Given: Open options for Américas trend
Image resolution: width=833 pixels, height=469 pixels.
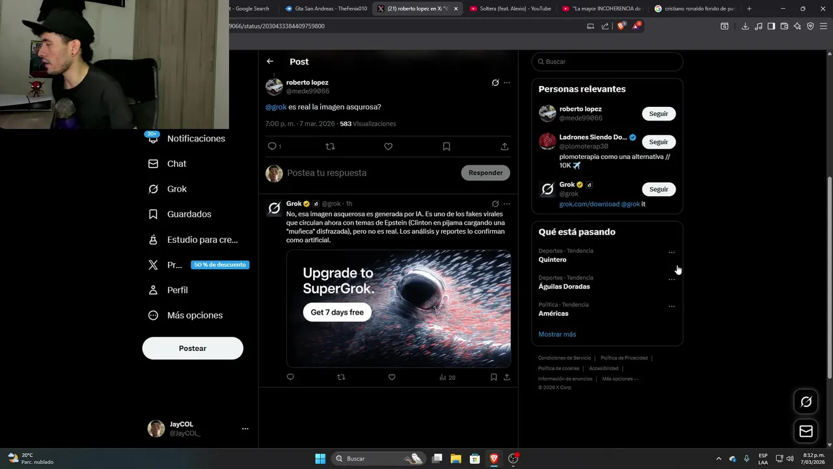Looking at the screenshot, I should (672, 306).
